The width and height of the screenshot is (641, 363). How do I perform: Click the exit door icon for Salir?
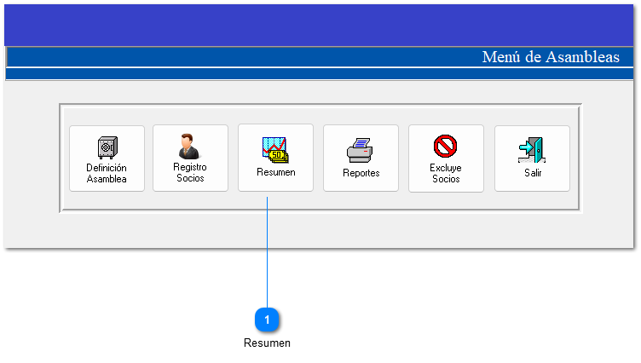click(532, 150)
